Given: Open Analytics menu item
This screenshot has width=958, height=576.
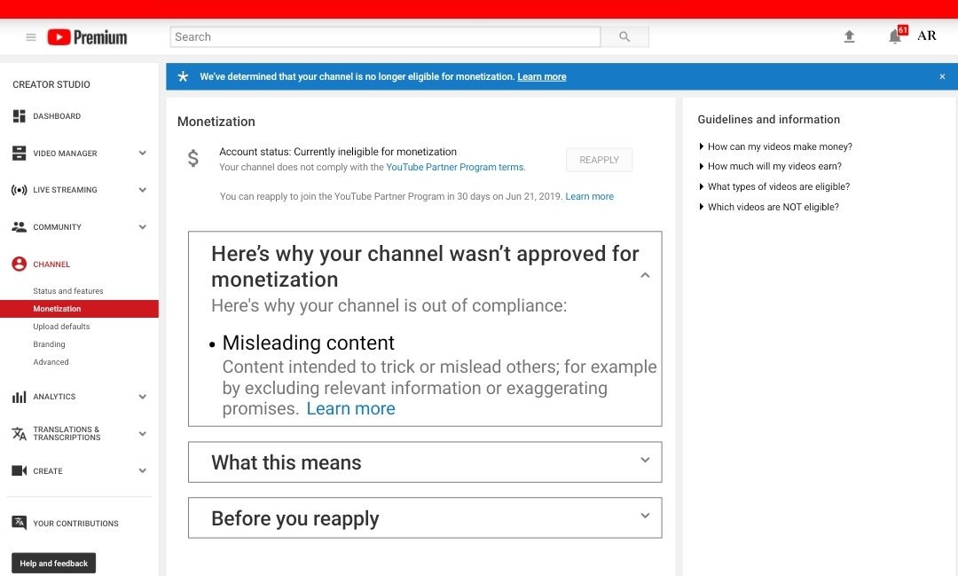Looking at the screenshot, I should click(x=54, y=397).
